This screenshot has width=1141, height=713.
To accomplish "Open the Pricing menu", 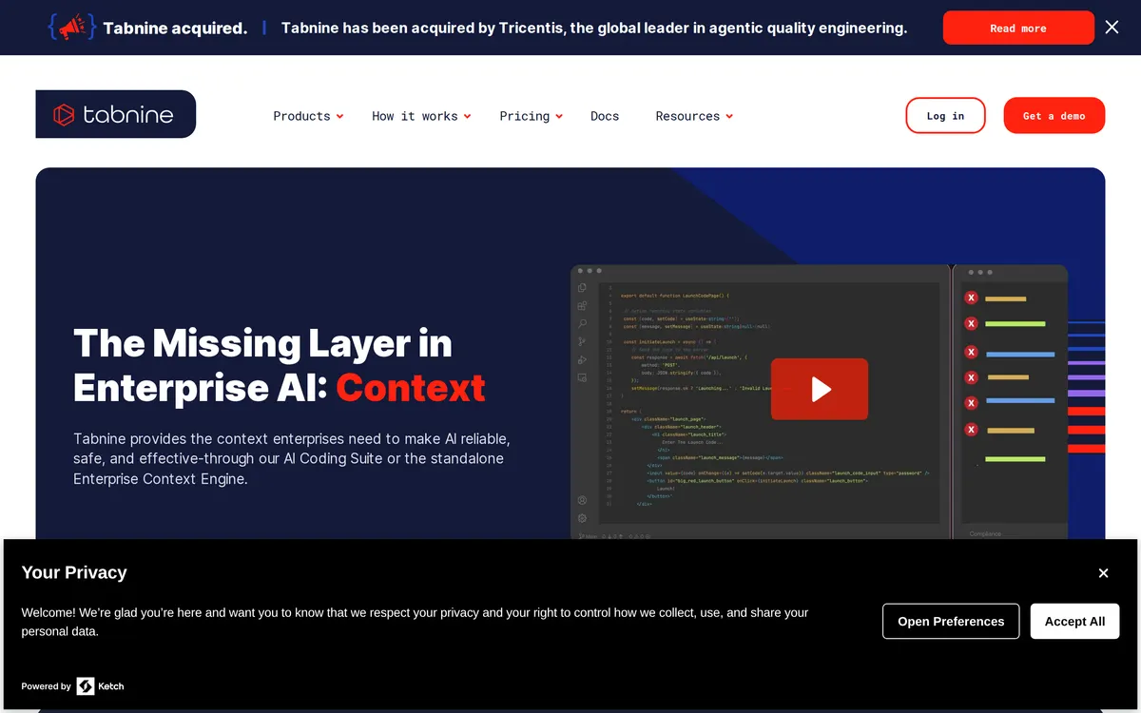I will [x=525, y=116].
